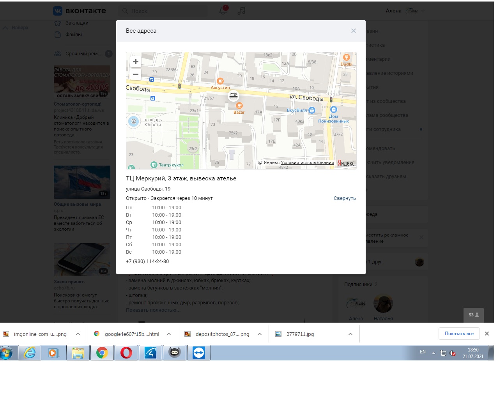The width and height of the screenshot is (499, 399).
Task: Open Стоматолог-ортопед! ad title link
Action: pos(78,104)
